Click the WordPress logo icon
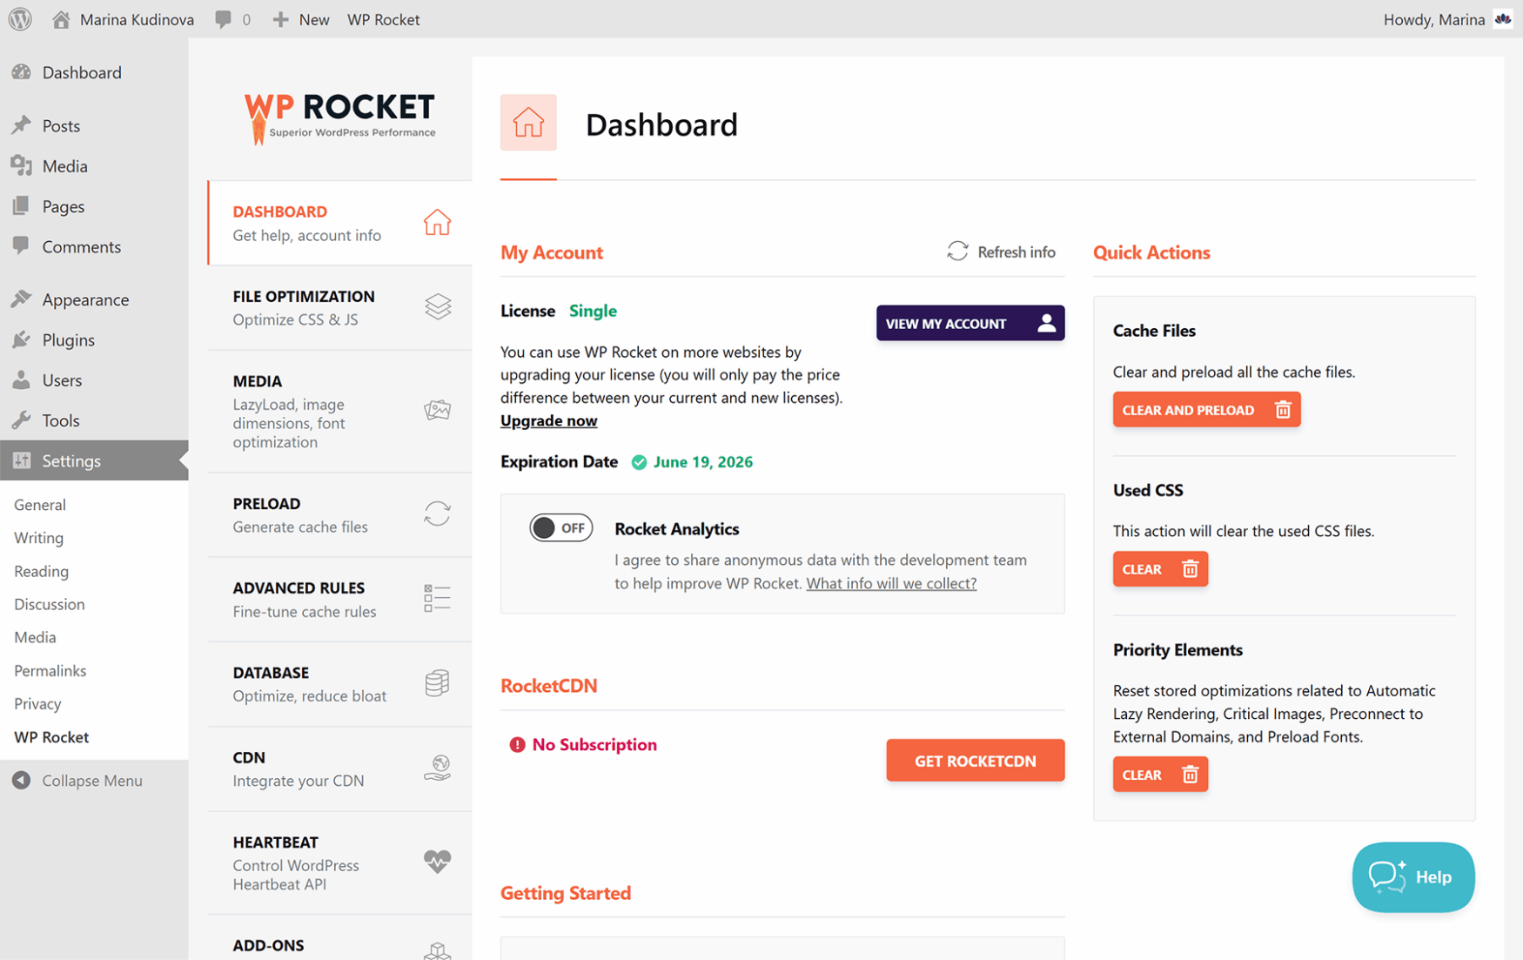This screenshot has height=960, width=1523. [x=20, y=19]
